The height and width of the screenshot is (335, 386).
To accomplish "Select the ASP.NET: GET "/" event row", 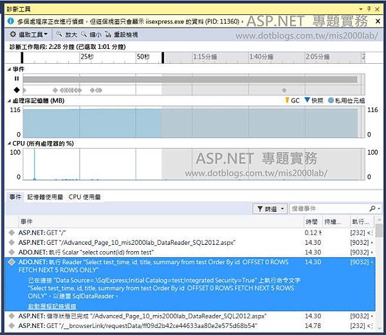I will coord(190,233).
